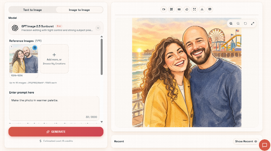The image size is (271, 151).
Task: Download the generated image
Action: point(202,9)
